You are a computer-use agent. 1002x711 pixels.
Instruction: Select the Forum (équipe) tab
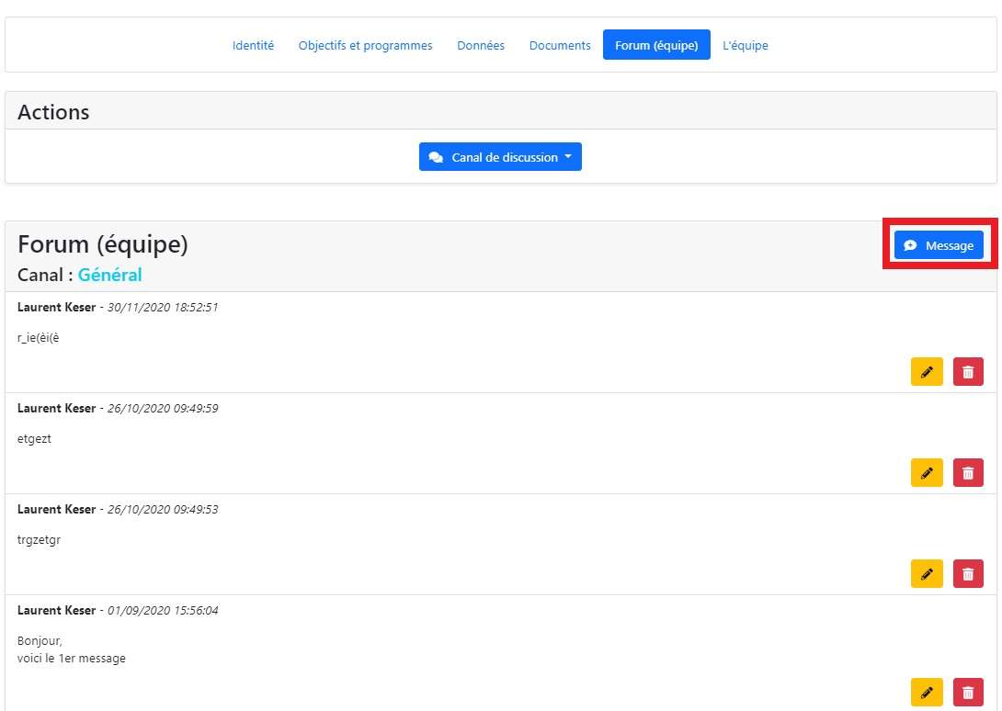[x=656, y=45]
